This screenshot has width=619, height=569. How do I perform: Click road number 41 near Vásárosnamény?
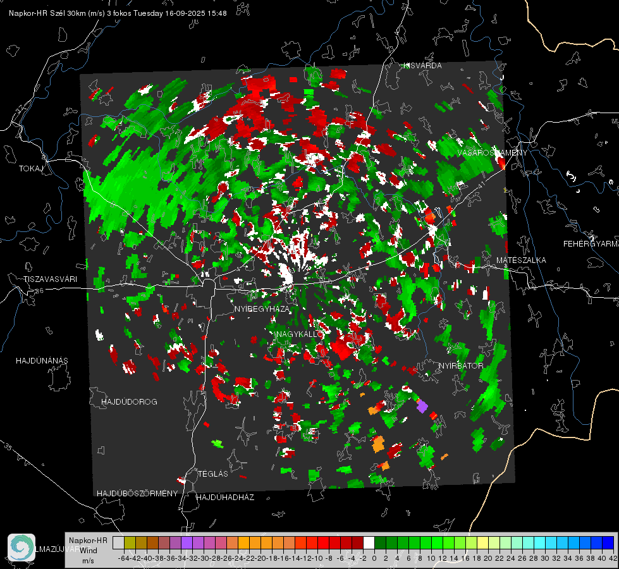481,186
